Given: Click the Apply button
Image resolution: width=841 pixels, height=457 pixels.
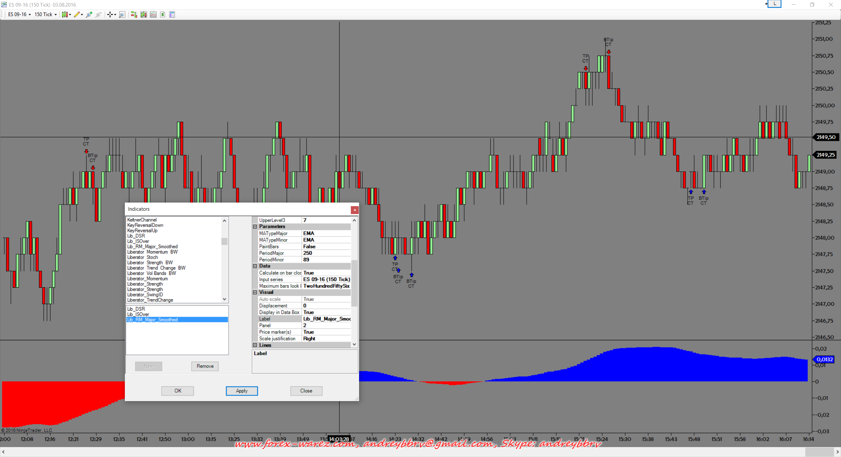Looking at the screenshot, I should [242, 391].
